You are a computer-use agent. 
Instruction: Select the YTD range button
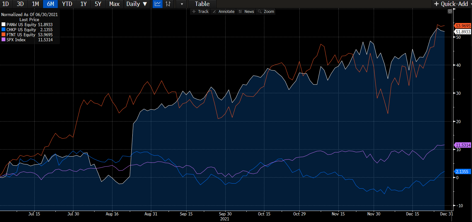[67, 4]
